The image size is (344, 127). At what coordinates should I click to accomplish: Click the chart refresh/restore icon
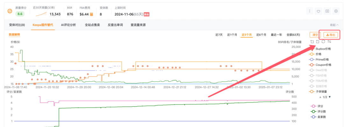(x=323, y=42)
